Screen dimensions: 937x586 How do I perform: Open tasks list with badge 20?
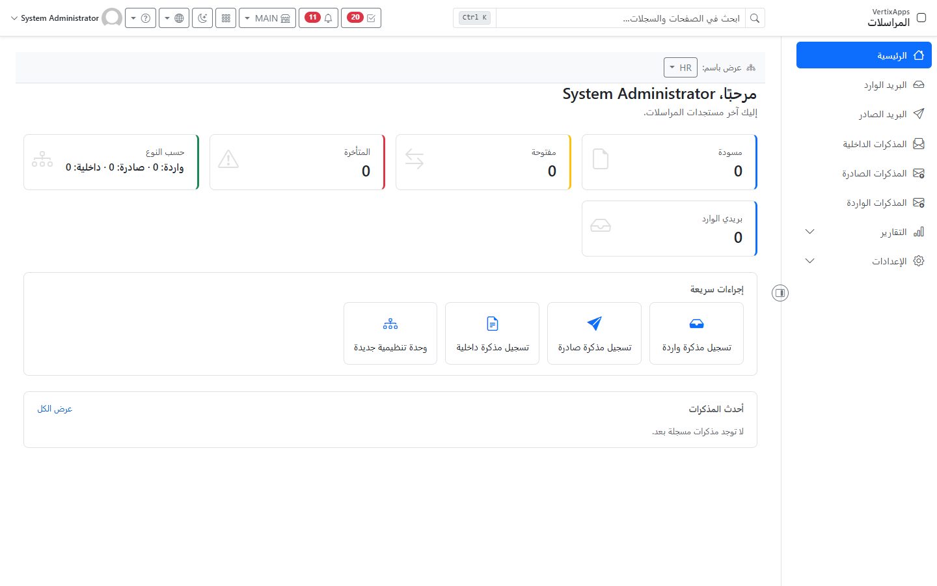(x=361, y=18)
